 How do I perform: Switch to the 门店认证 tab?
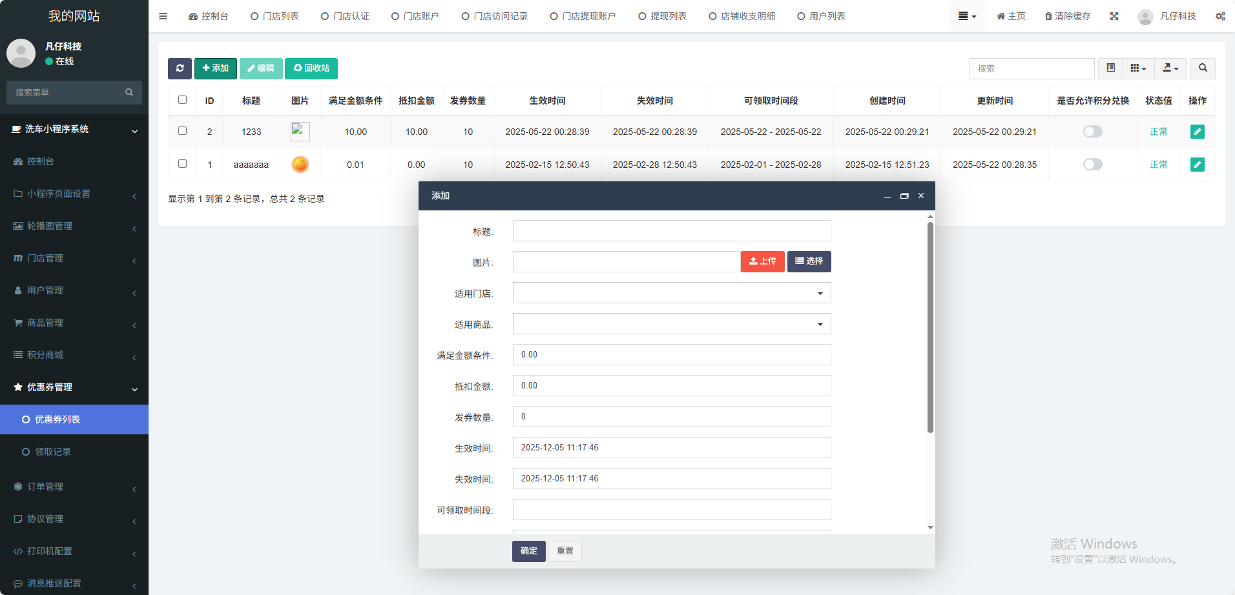point(345,16)
